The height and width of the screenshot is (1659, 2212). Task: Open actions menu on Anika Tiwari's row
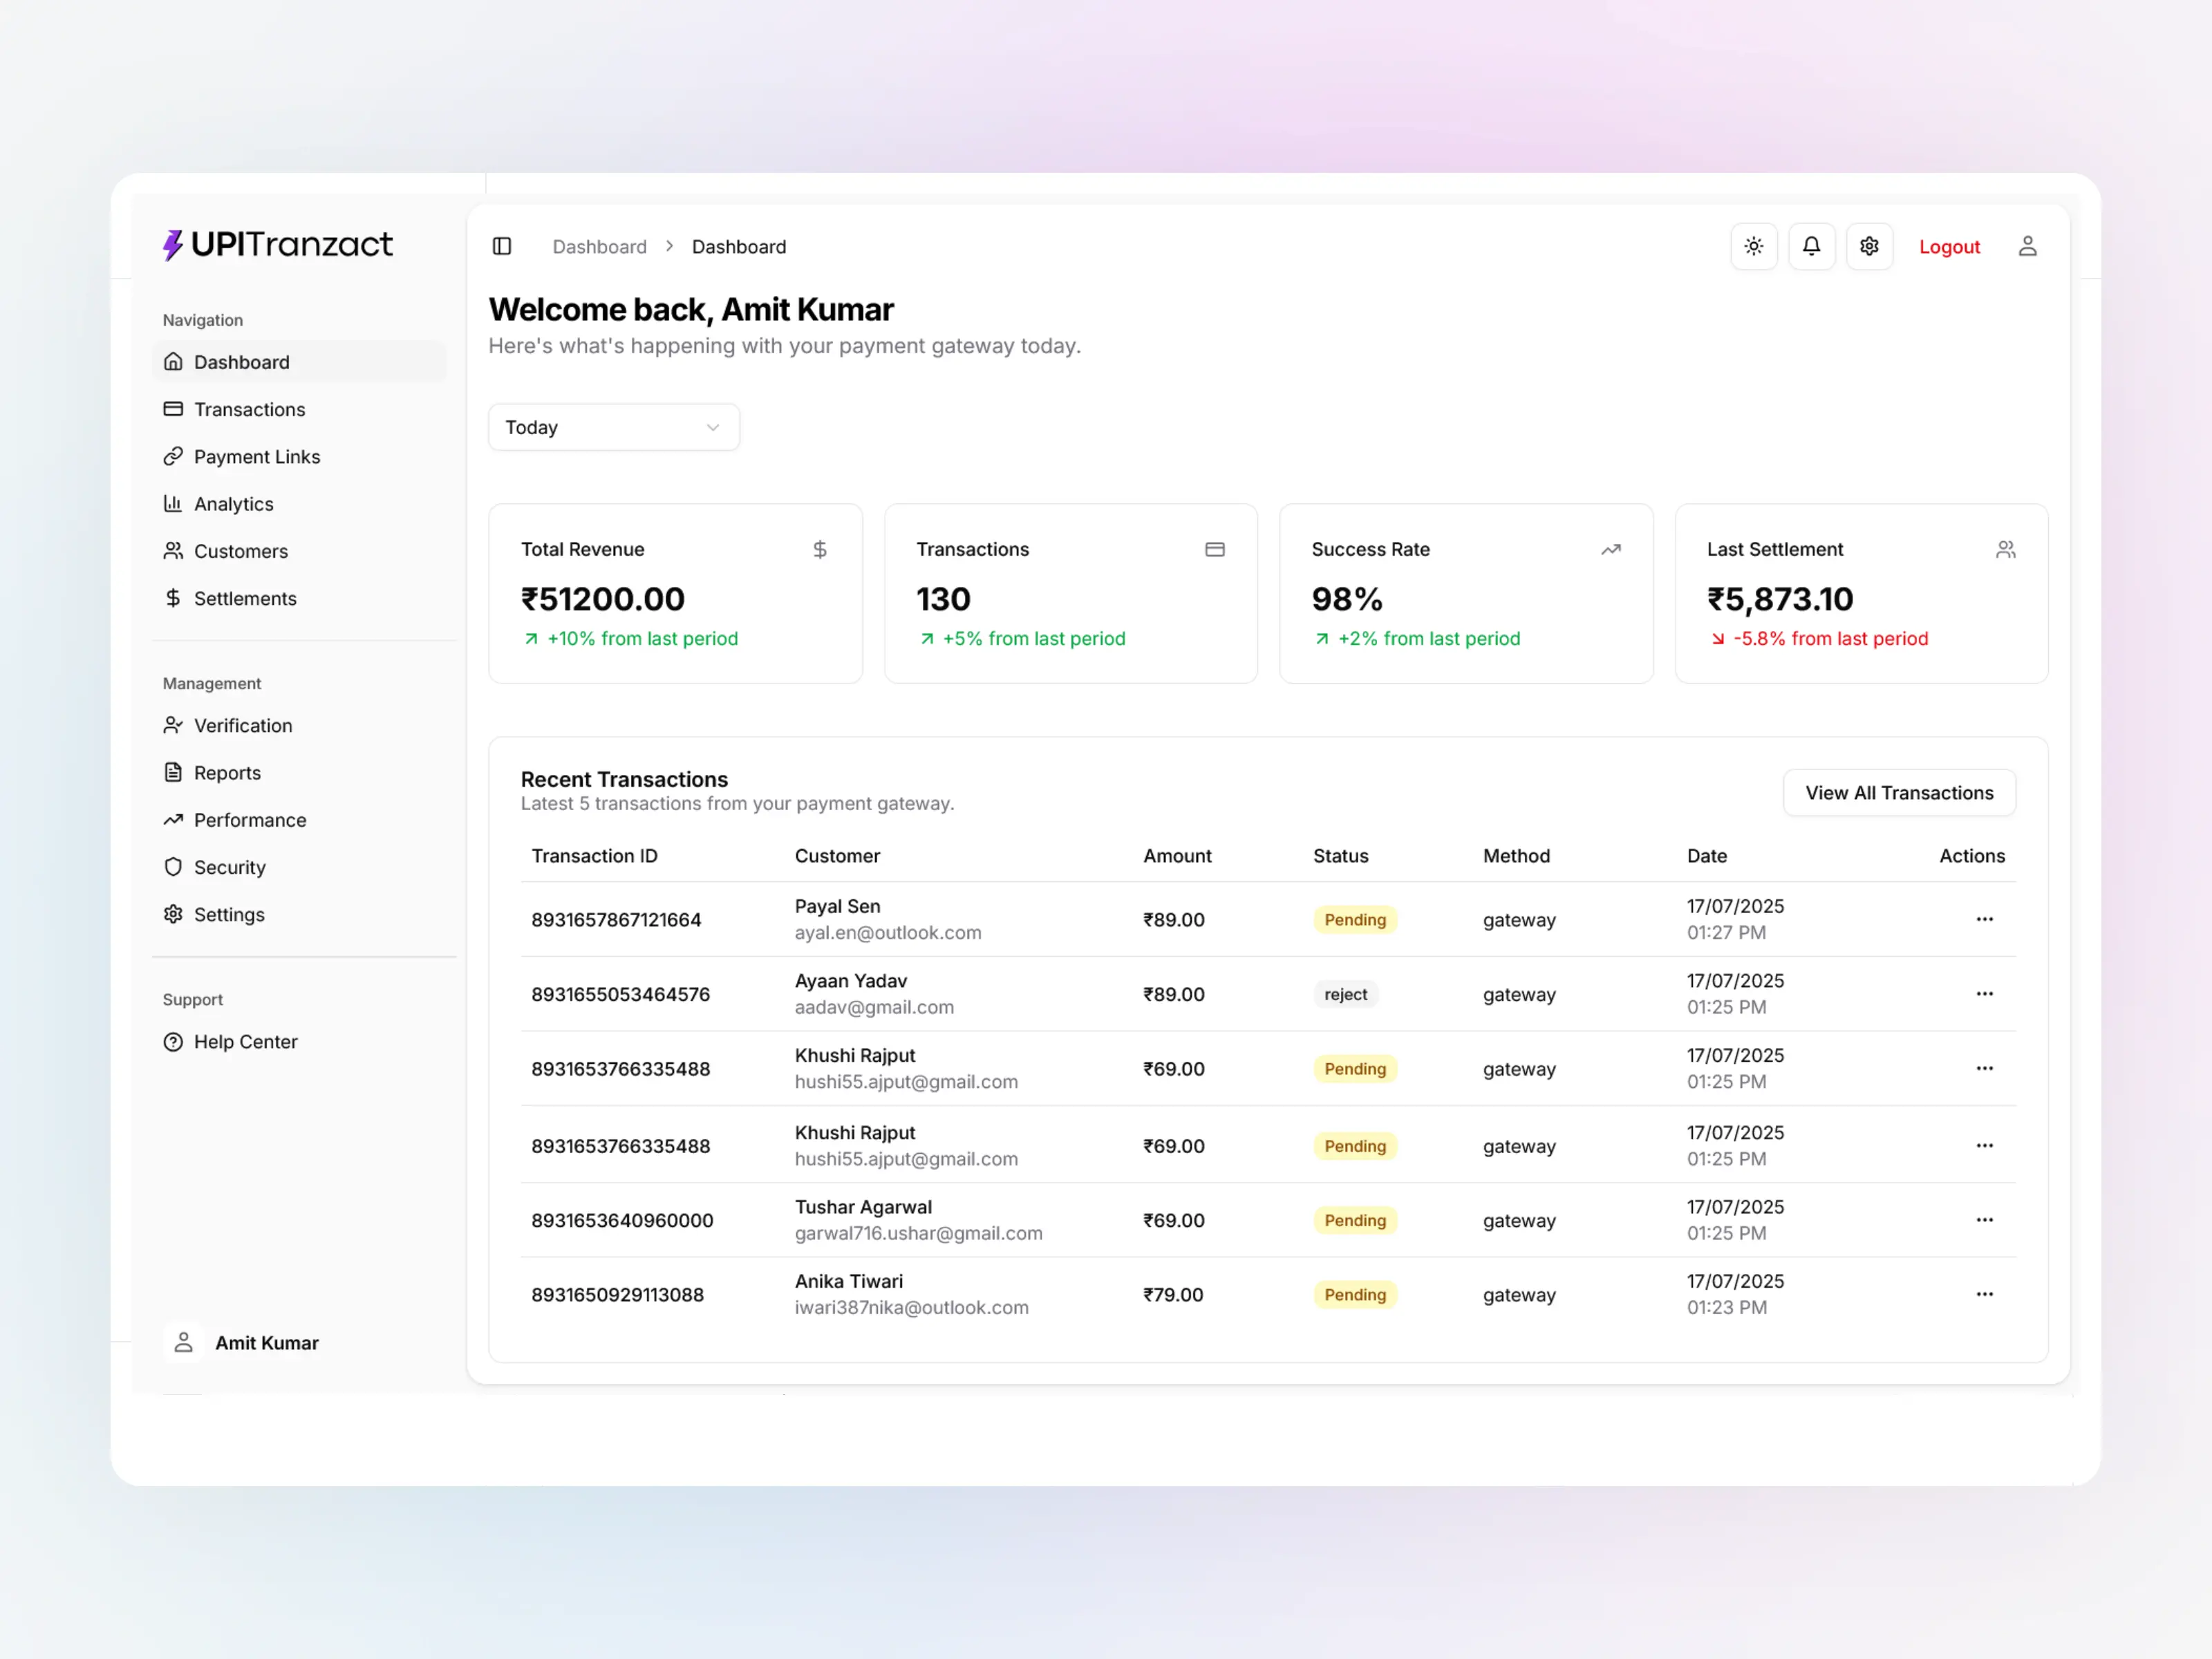pyautogui.click(x=1985, y=1293)
